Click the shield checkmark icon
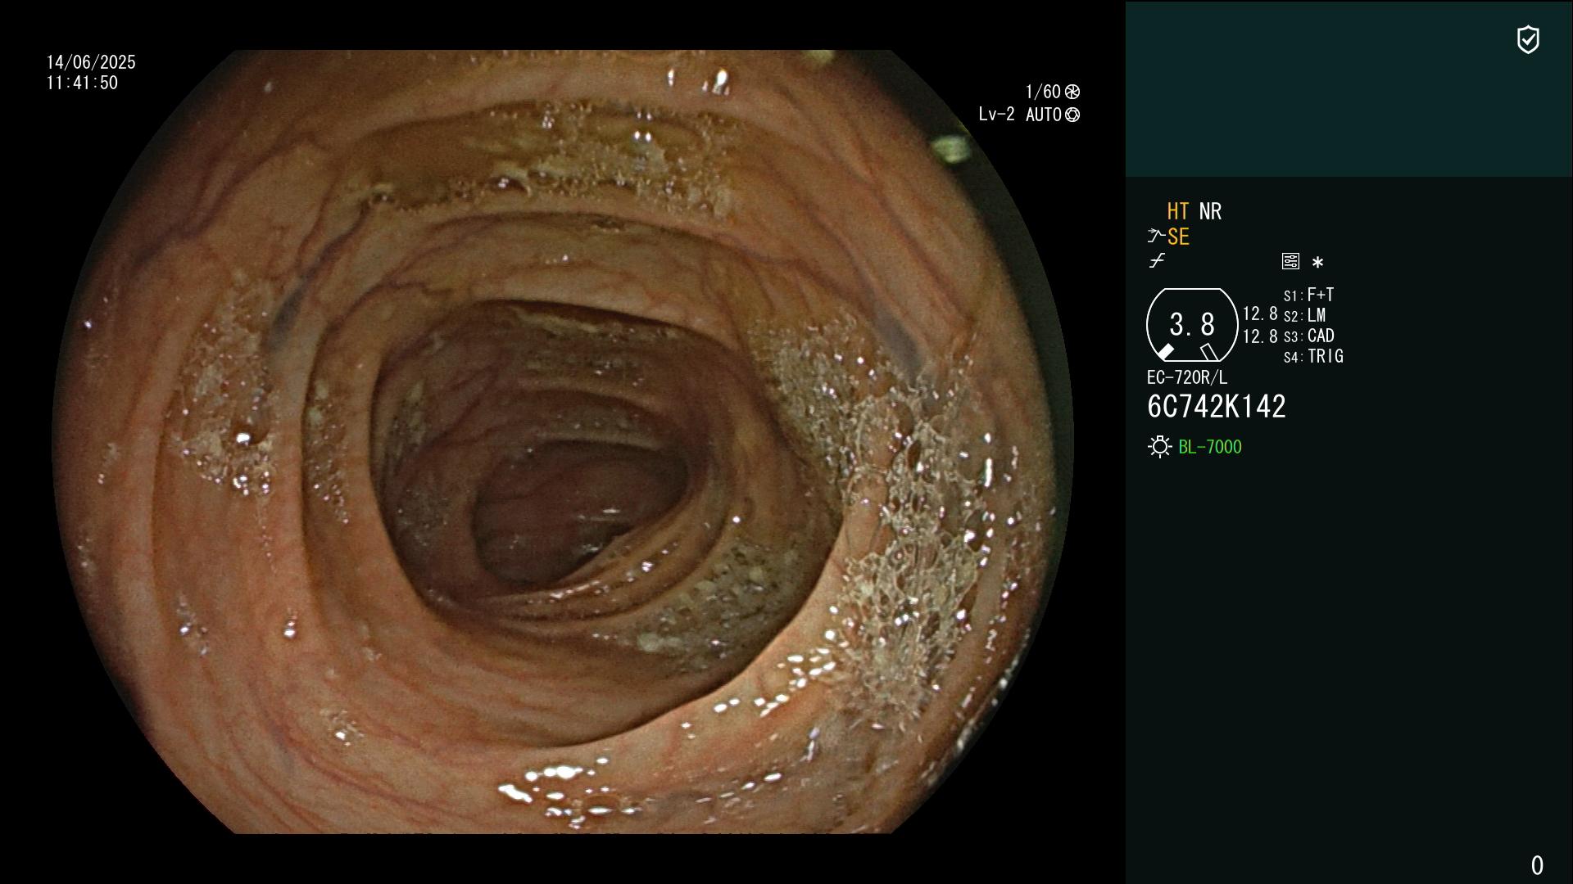This screenshot has width=1573, height=884. (x=1528, y=39)
